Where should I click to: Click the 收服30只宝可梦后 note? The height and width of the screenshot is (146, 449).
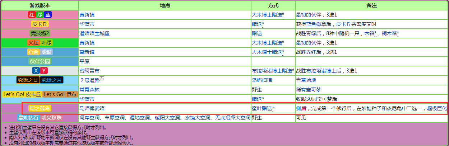pyautogui.click(x=317, y=99)
